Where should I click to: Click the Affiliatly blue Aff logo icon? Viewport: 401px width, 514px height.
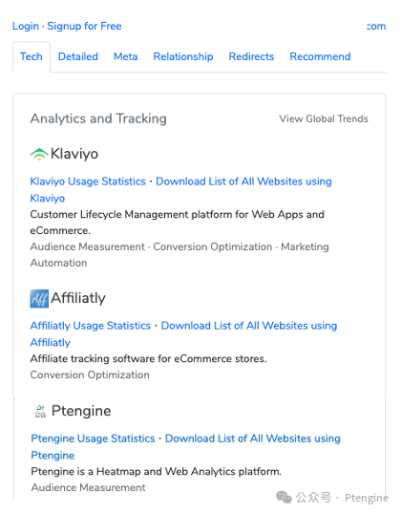tap(39, 299)
